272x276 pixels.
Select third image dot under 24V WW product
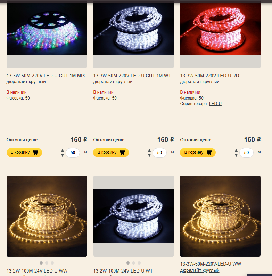tap(52, 263)
